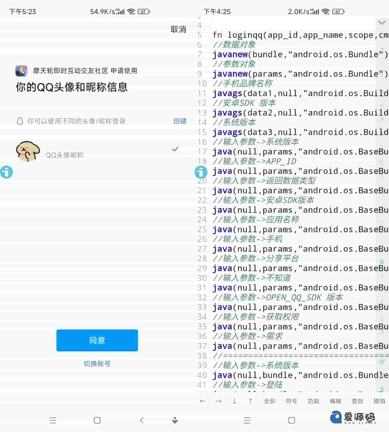Tap the battery icon in left status bar

coord(144,12)
